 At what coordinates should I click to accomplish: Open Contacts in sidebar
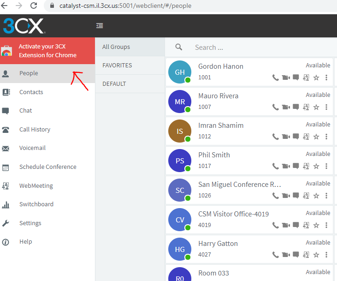tap(47, 92)
